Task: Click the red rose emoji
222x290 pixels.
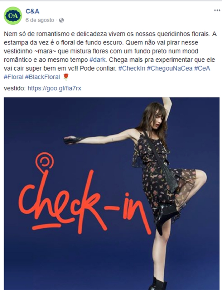Action: [66, 77]
